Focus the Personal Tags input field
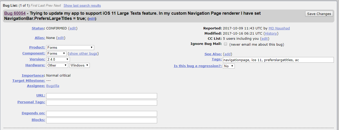Screen dimensions: 339x130 click(102, 103)
